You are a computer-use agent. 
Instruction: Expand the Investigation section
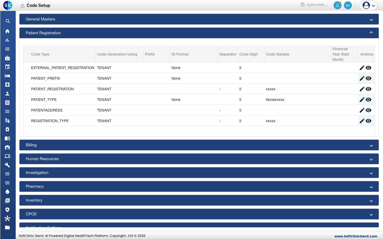tap(199, 173)
